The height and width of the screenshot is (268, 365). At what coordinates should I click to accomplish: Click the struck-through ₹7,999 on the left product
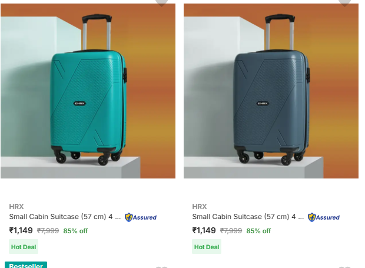(48, 231)
